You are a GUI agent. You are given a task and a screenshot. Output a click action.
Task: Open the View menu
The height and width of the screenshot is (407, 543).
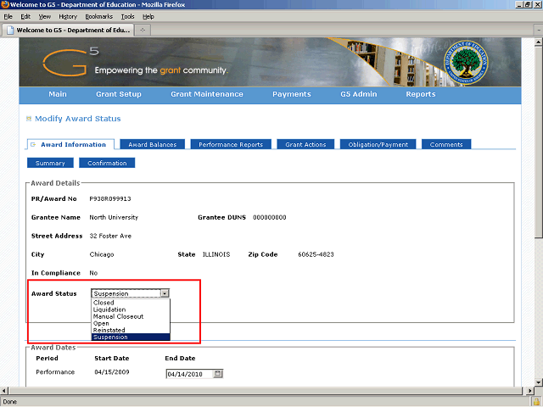[45, 17]
